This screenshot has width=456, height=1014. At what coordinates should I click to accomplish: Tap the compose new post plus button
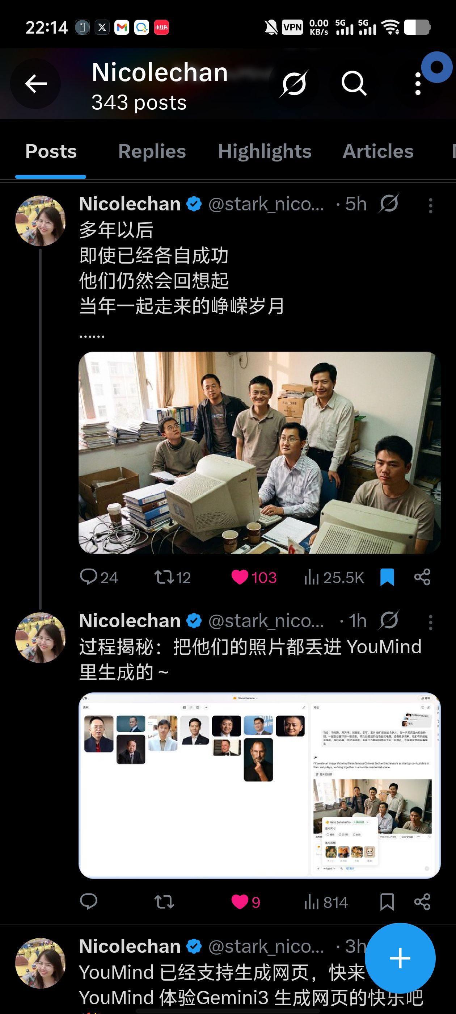tap(400, 958)
